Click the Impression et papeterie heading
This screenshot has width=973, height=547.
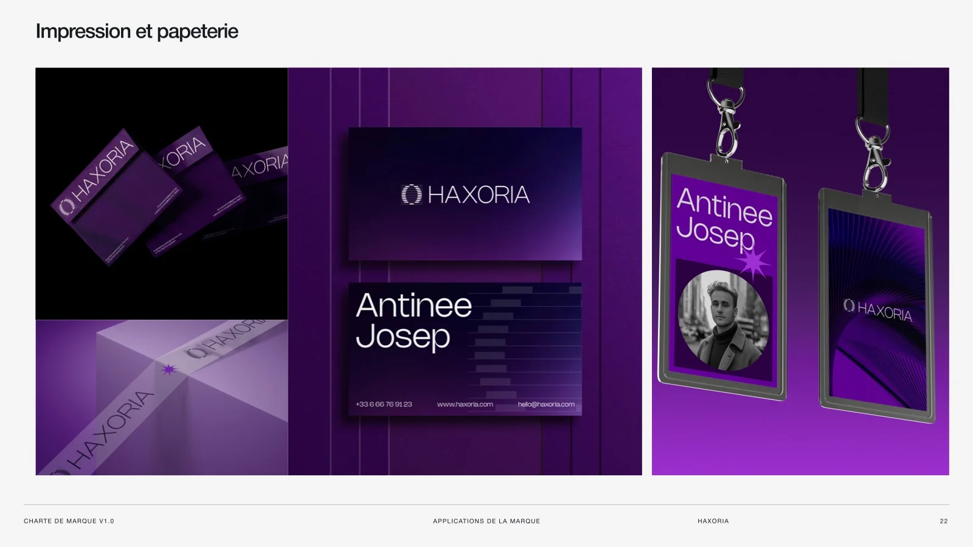[x=137, y=31]
